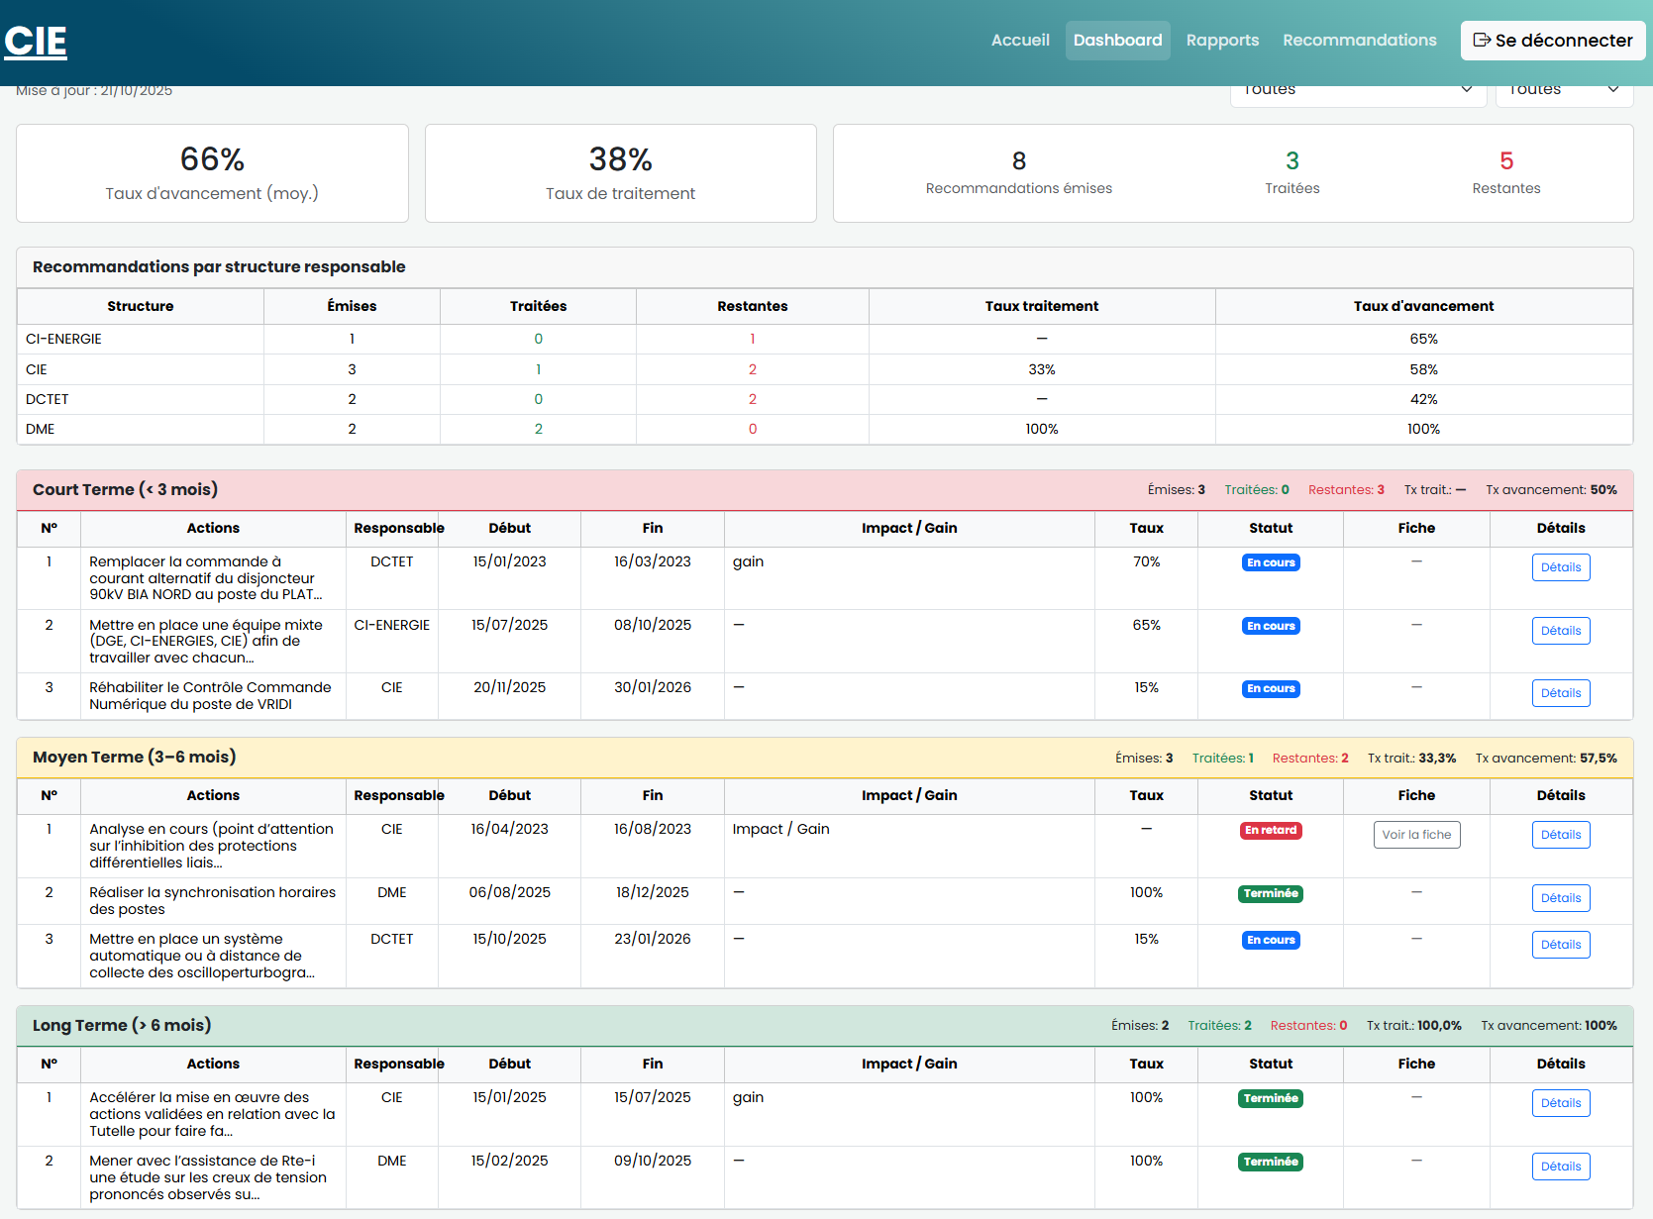
Task: Click the red Restantes count of 5
Action: (1505, 161)
